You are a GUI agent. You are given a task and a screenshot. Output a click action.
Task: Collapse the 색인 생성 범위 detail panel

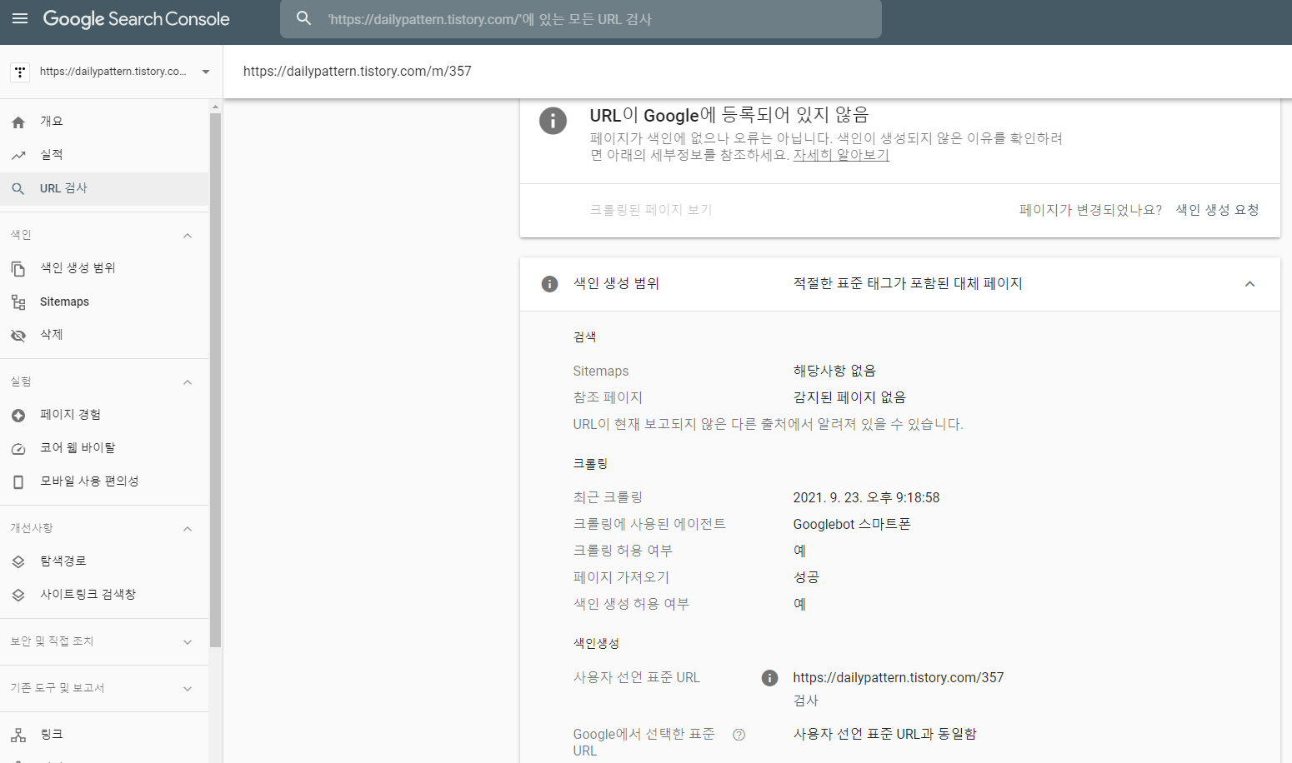click(x=1249, y=284)
